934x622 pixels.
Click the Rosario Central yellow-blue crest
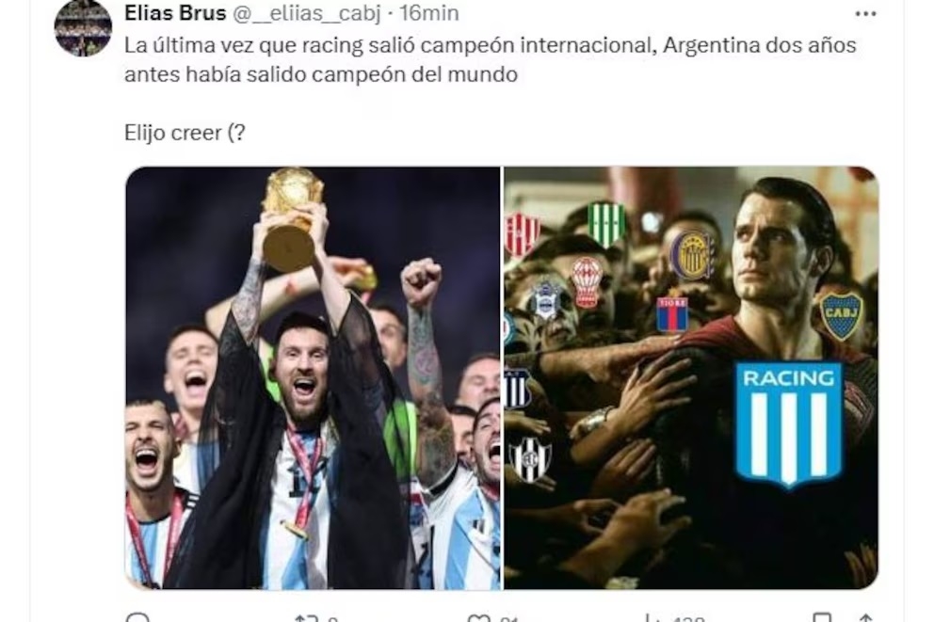click(x=692, y=254)
